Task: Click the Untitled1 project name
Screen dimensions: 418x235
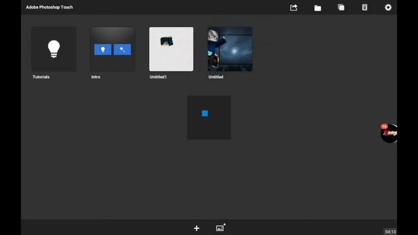Action: 158,77
